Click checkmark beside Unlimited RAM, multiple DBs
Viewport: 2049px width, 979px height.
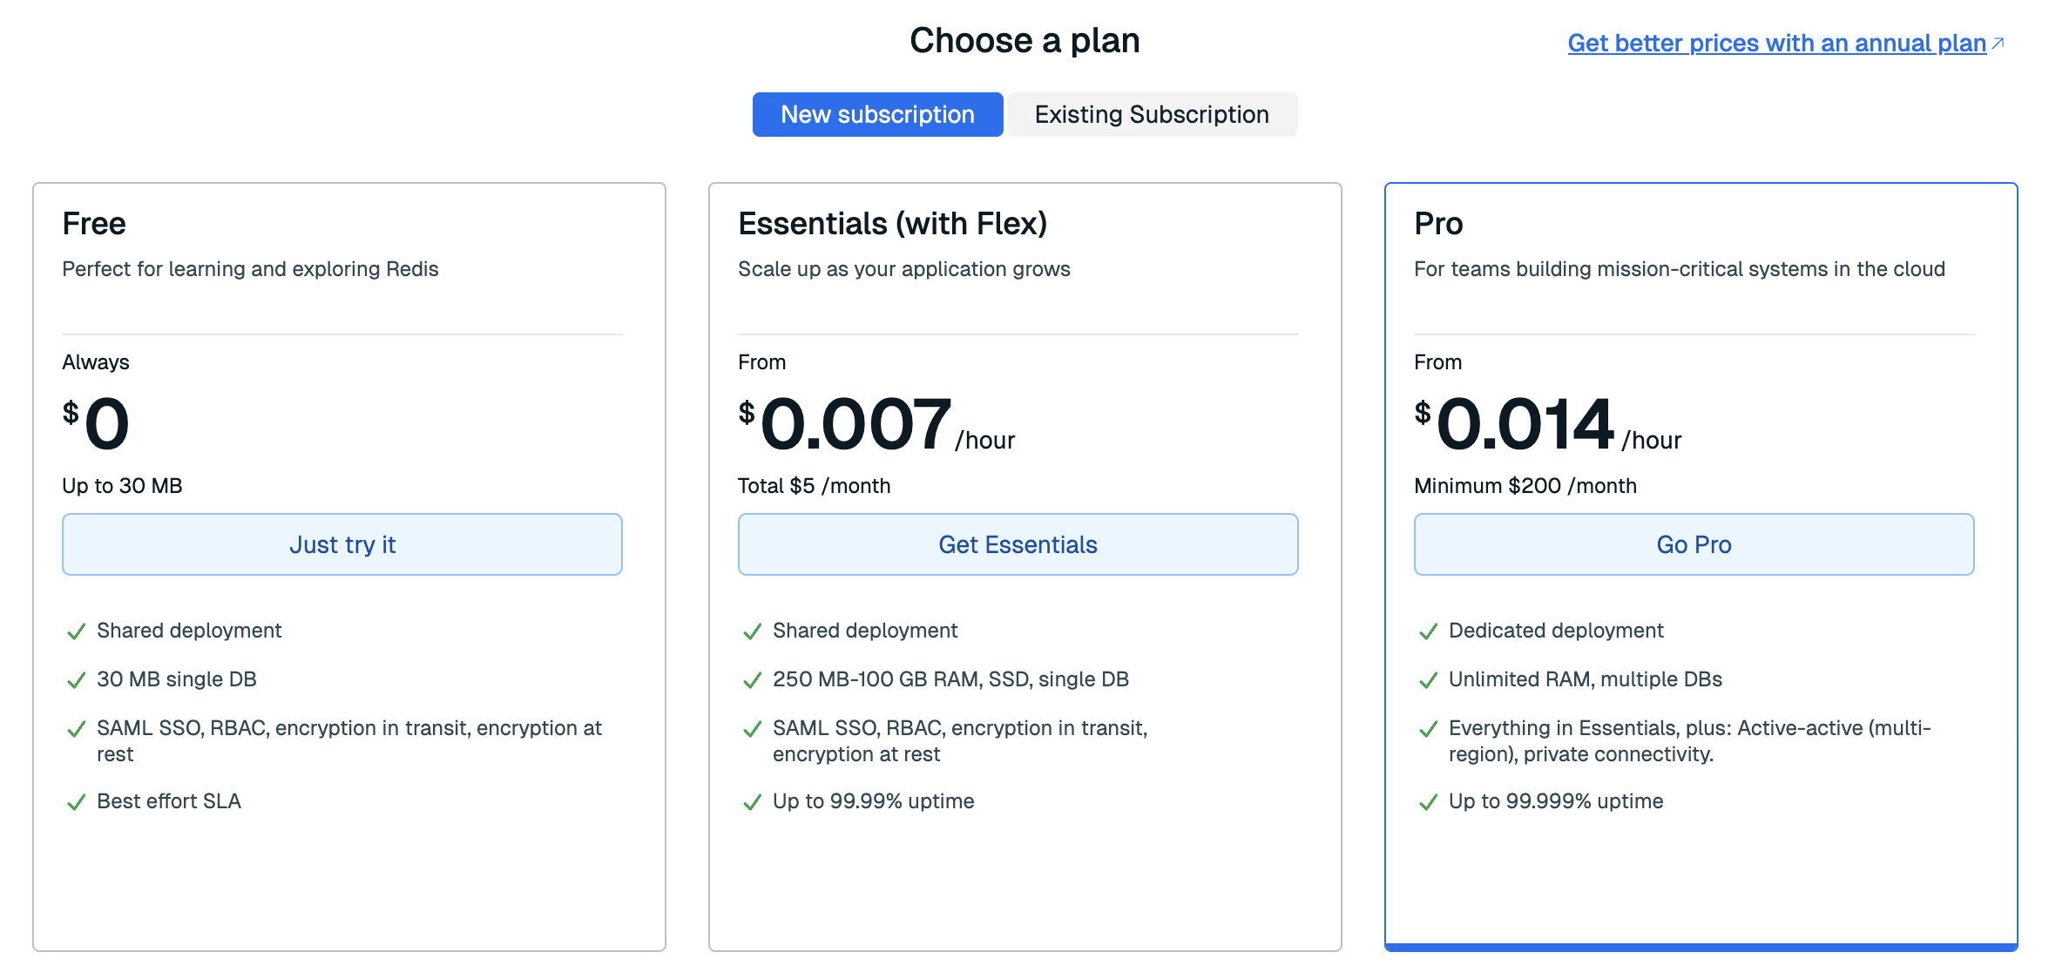point(1429,680)
